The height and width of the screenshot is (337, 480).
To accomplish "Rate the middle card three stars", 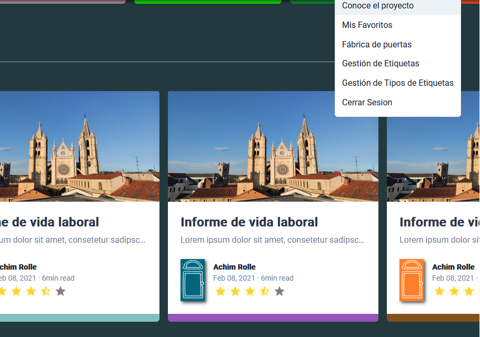I will (250, 291).
